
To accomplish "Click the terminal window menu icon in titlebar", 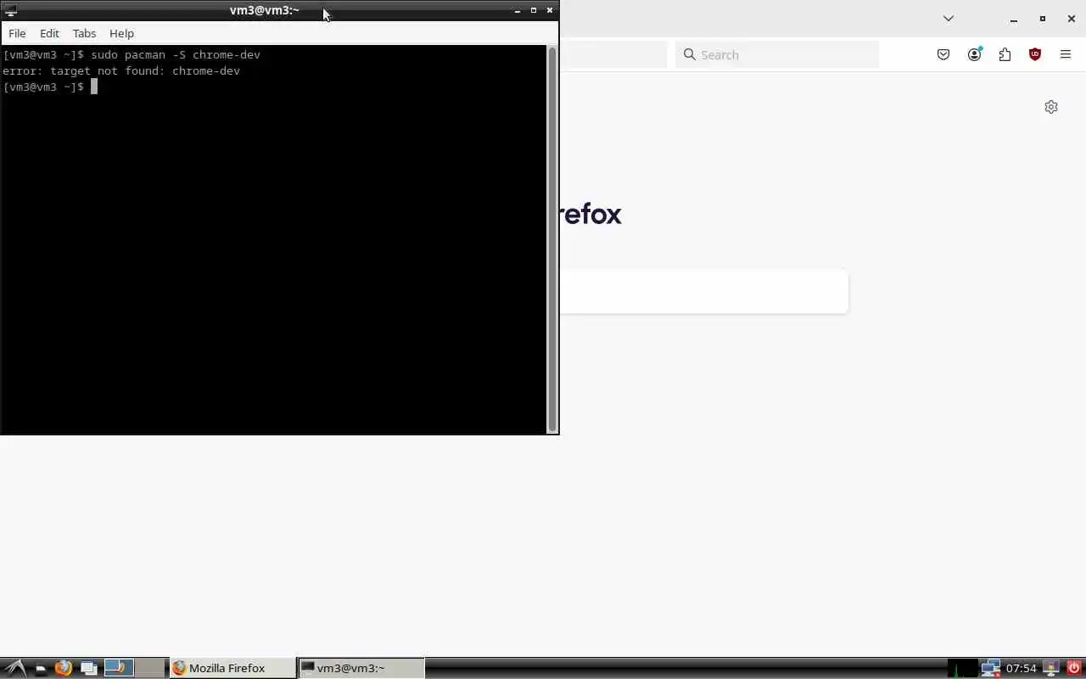I will coord(10,10).
